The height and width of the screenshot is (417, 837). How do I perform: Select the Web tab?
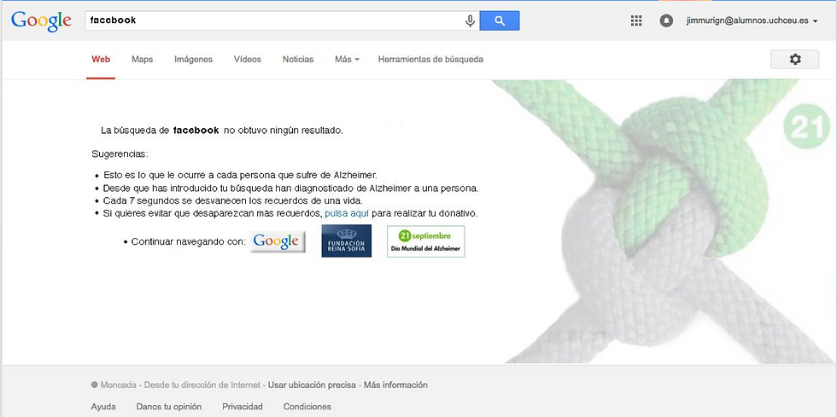coord(101,59)
